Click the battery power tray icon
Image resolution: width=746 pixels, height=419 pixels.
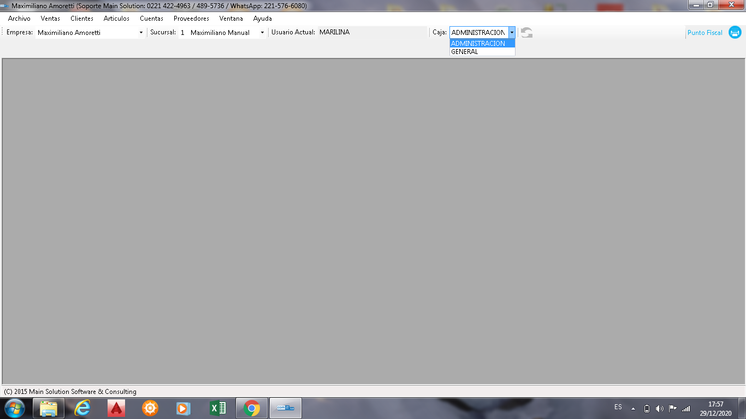coord(647,409)
